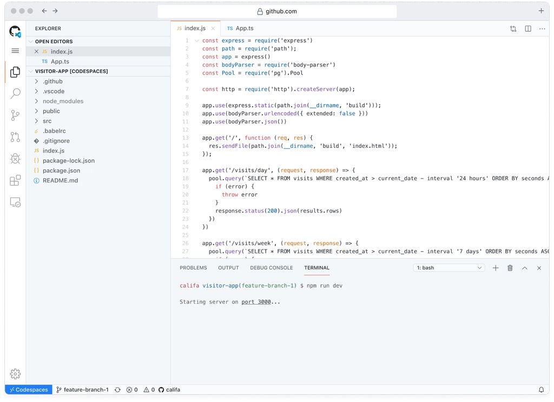This screenshot has height=402, width=554.
Task: Add a new terminal with plus icon
Action: 496,268
